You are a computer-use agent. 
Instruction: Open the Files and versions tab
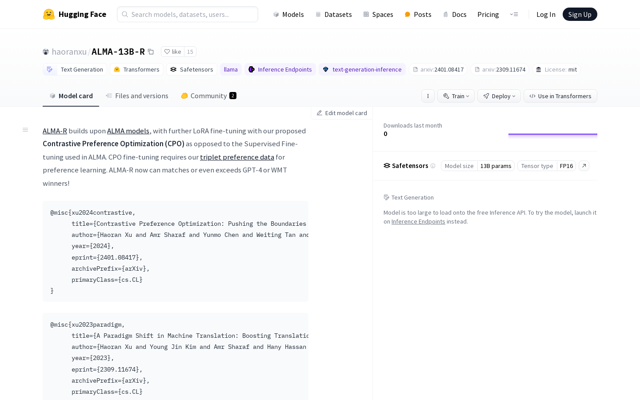tap(137, 96)
